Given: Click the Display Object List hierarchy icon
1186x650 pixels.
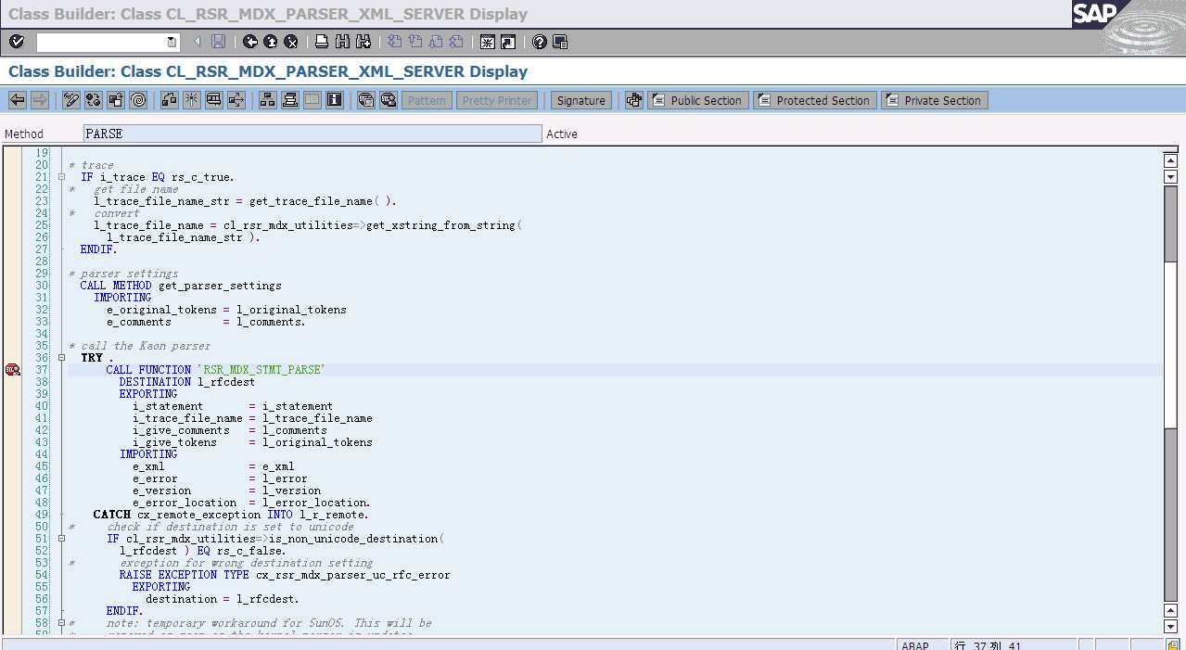Looking at the screenshot, I should pos(268,100).
